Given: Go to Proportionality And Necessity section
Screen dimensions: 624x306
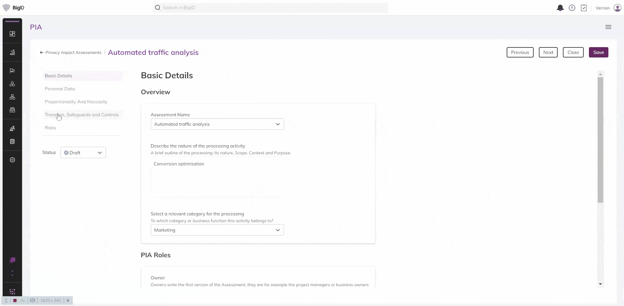Looking at the screenshot, I should point(76,102).
